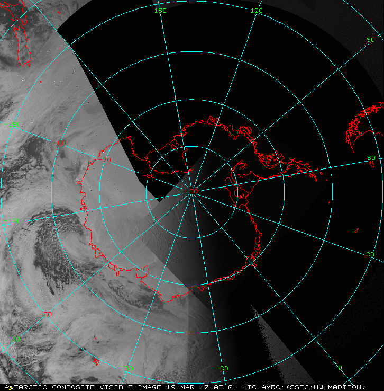Click the green -30 longitude label
Screen dimensions: 384x391
point(222,368)
